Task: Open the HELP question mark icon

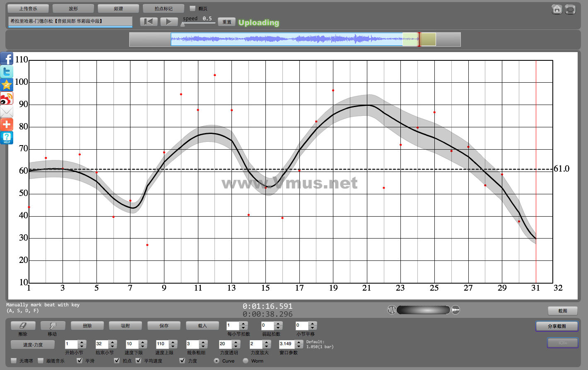Action: [x=7, y=138]
